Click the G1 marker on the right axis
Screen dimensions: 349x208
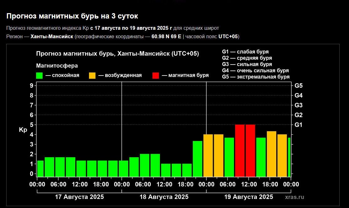(x=299, y=125)
